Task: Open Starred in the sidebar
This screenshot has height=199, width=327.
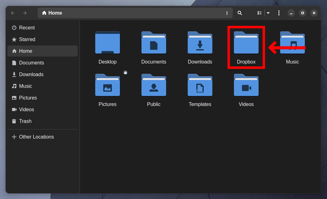Action: pos(43,39)
